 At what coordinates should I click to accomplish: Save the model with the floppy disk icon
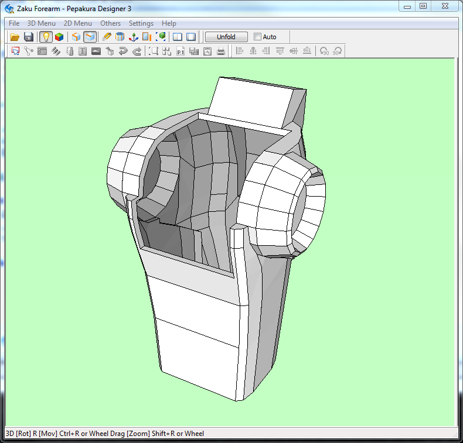(x=28, y=37)
